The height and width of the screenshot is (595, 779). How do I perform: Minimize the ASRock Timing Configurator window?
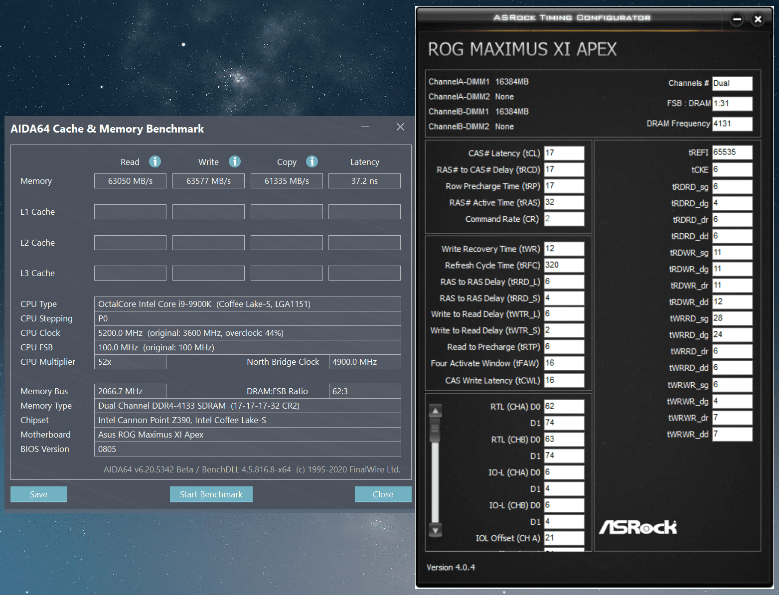(737, 19)
